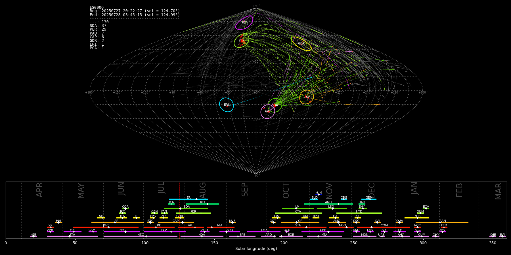
Task: Select the QUA bar in the timeline
Action: 399,222
